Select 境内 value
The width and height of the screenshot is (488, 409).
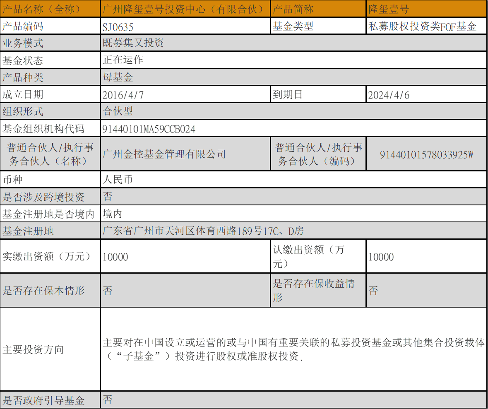coord(113,214)
